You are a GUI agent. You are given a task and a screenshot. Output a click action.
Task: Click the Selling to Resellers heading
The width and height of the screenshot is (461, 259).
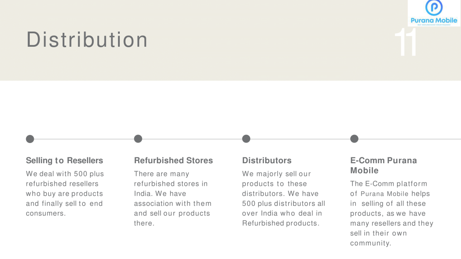tap(64, 161)
